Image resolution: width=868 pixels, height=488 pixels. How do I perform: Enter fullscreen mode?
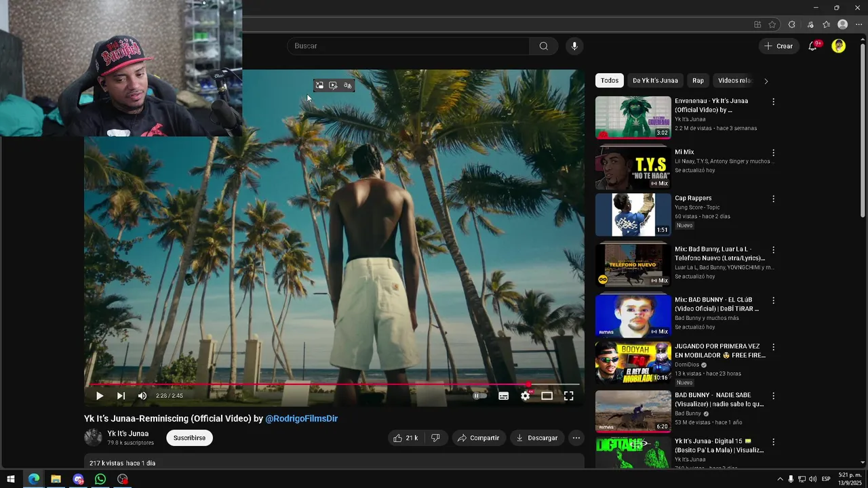coord(568,396)
